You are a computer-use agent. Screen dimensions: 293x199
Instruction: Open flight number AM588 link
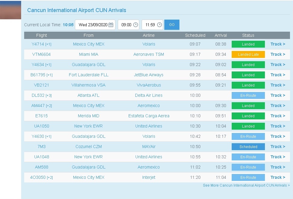[41, 167]
